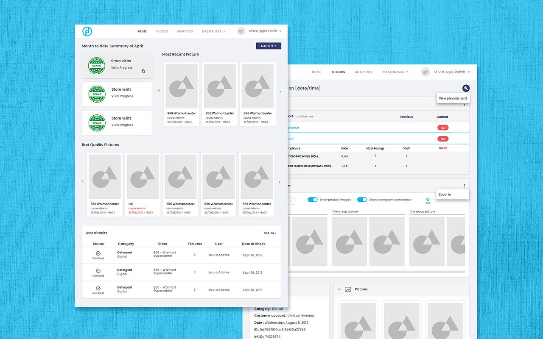Open charo_pgsptrainin user menu in front window
The width and height of the screenshot is (543, 339).
(x=265, y=31)
